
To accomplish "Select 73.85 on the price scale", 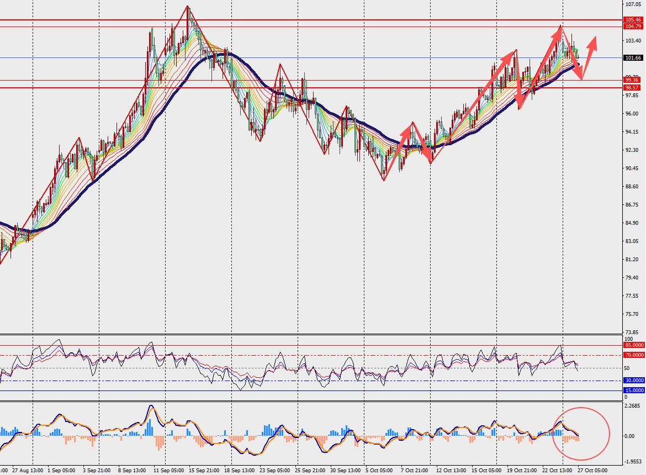I will click(x=632, y=332).
